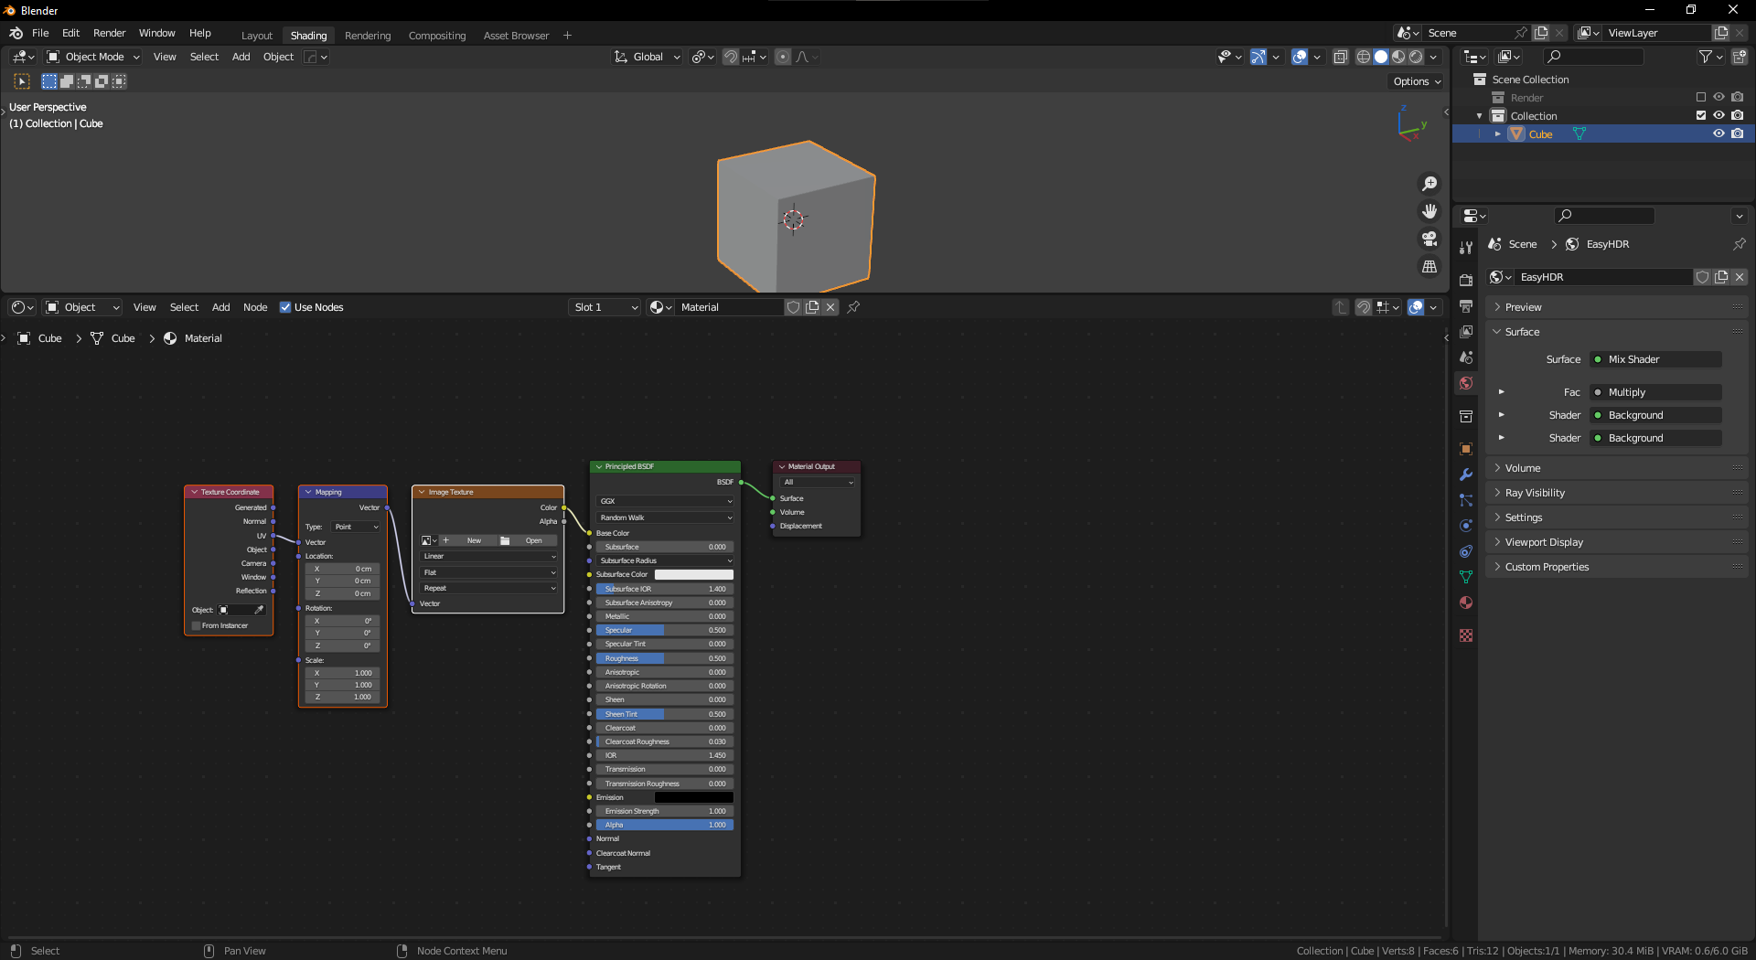
Task: Open the Slot 1 dropdown
Action: tap(605, 307)
